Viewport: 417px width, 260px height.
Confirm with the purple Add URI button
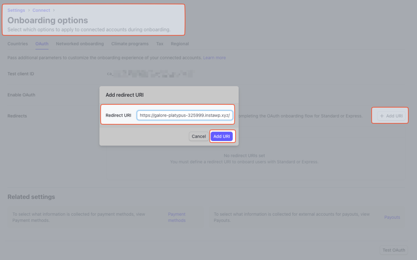coord(222,136)
